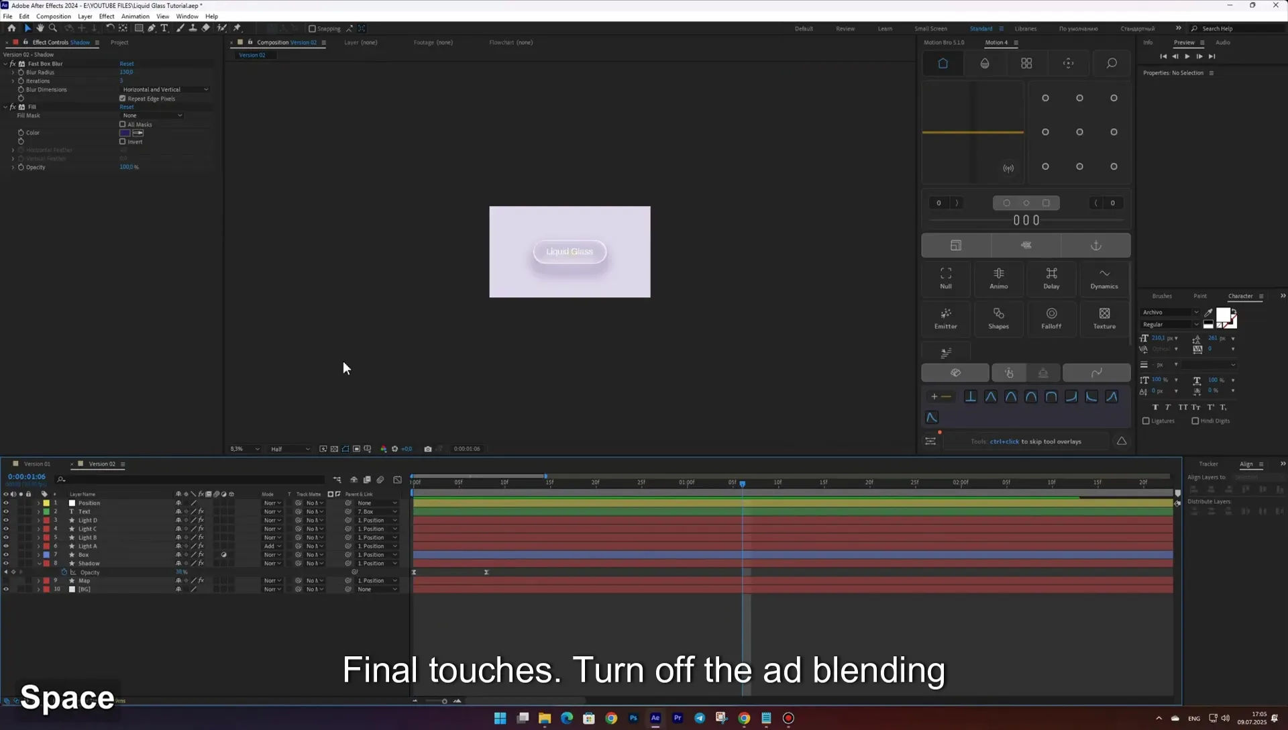Screen dimensions: 1288x730
Task: Take a snapshot with the camera icon
Action: point(428,449)
